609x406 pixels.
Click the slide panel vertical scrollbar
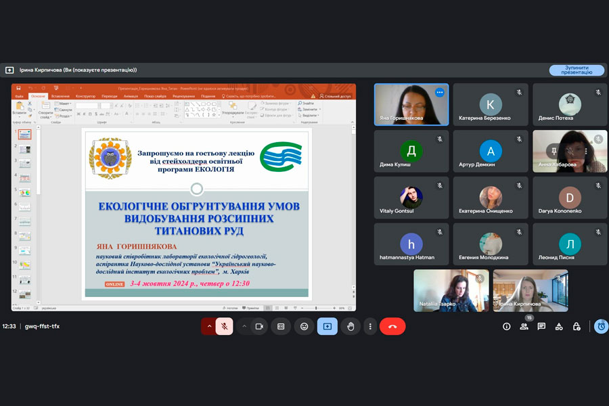coord(39,216)
